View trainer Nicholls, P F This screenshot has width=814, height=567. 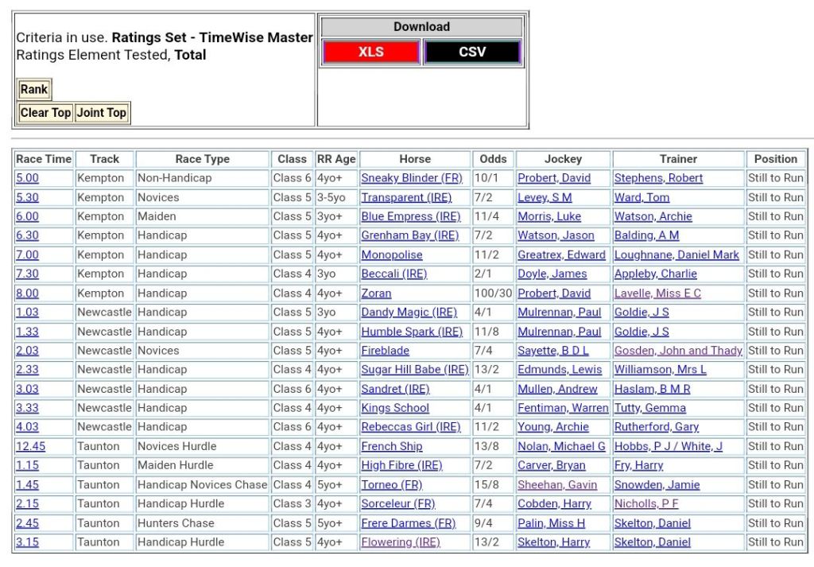646,503
